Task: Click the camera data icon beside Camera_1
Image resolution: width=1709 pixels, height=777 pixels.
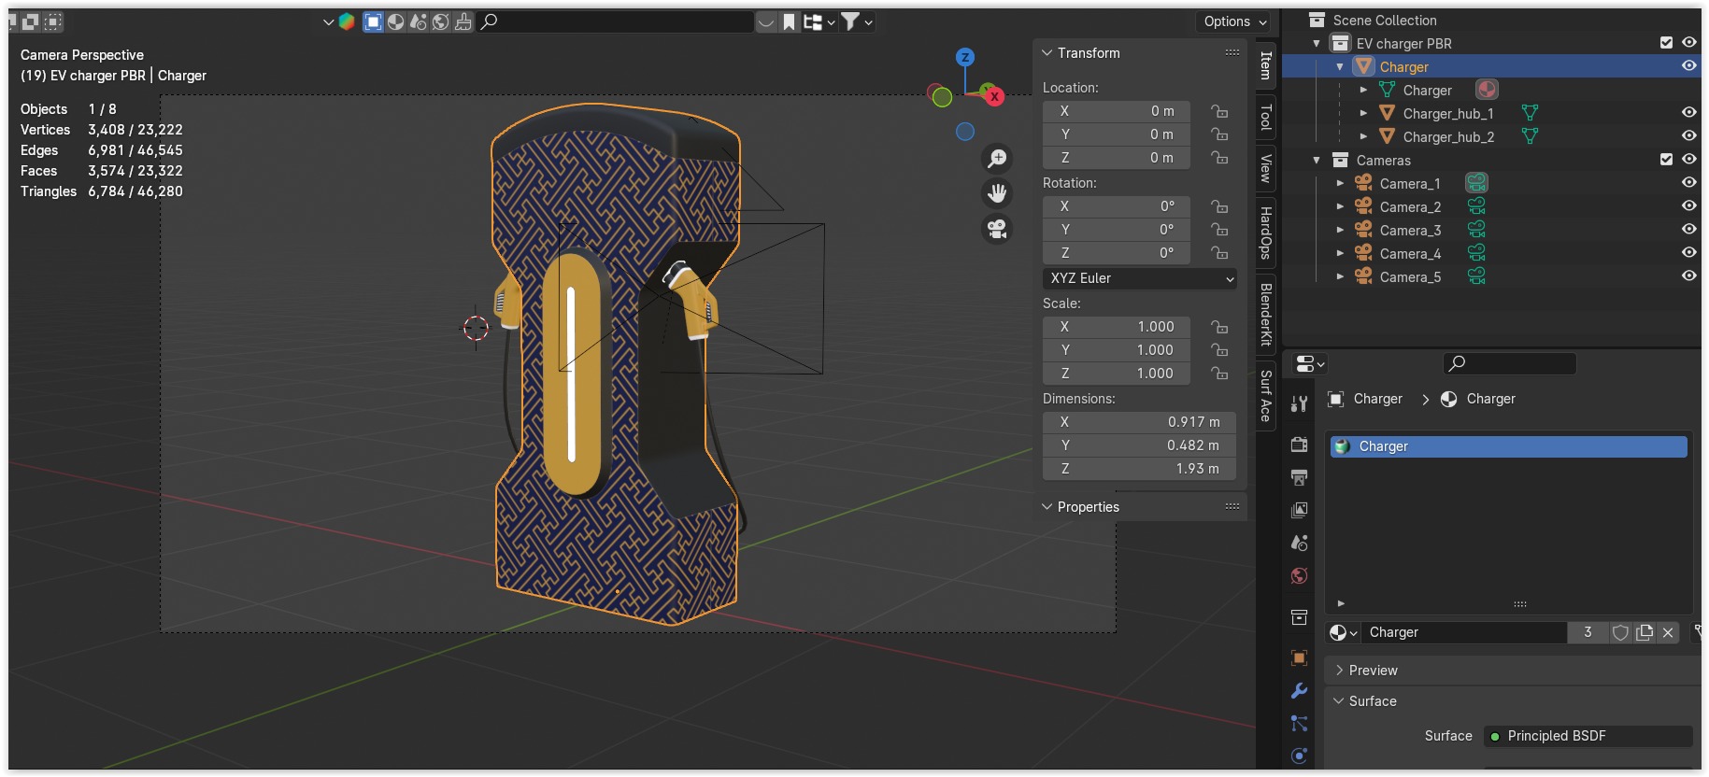Action: click(x=1476, y=183)
